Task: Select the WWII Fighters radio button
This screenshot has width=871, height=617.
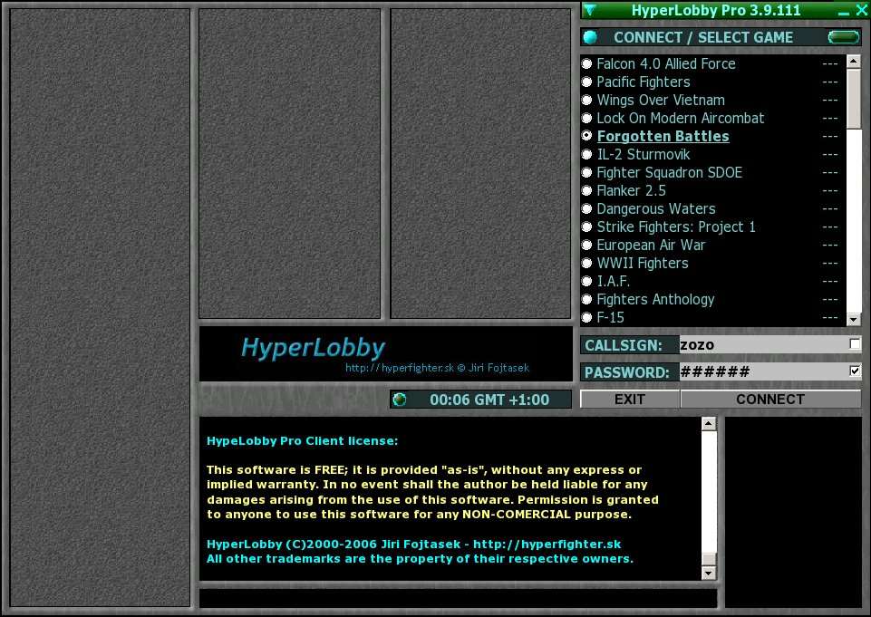Action: coord(586,264)
